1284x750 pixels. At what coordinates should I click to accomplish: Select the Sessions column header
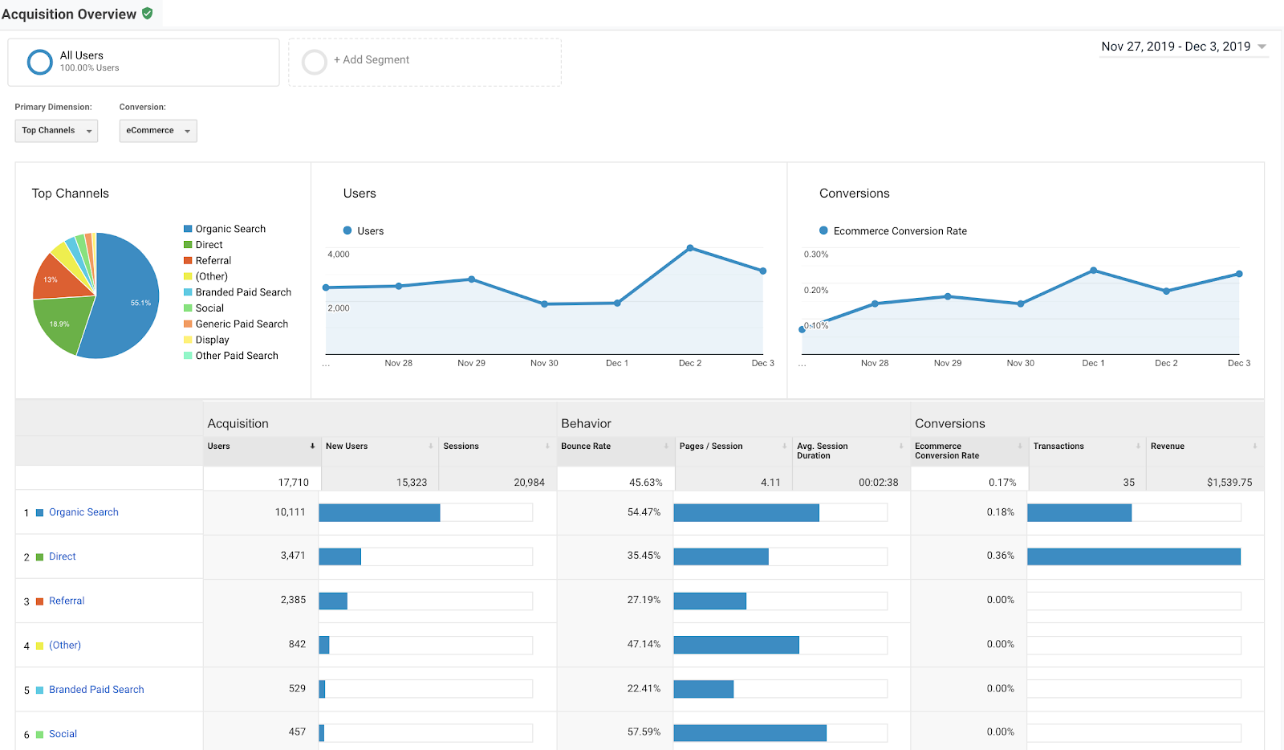pos(461,446)
